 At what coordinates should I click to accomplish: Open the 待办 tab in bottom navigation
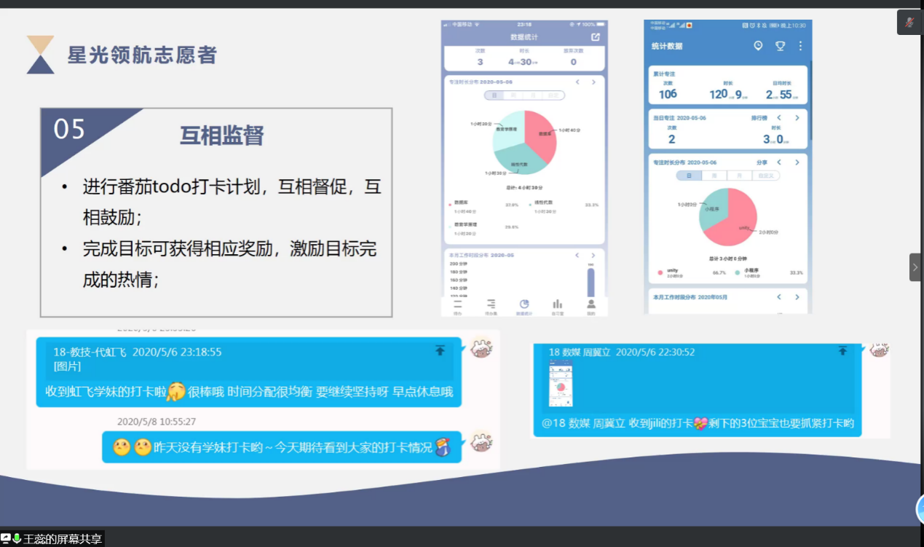[x=457, y=304]
